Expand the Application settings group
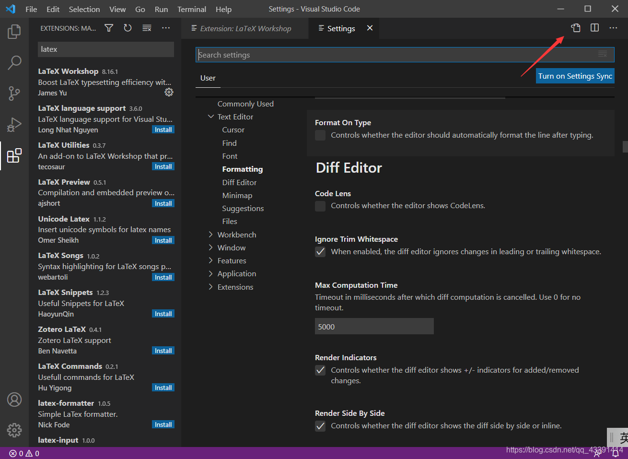The image size is (628, 459). [x=211, y=273]
